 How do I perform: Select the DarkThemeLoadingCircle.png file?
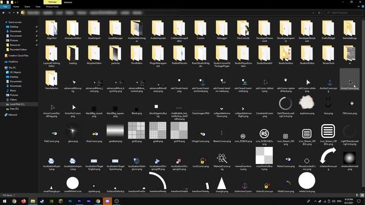click(286, 106)
